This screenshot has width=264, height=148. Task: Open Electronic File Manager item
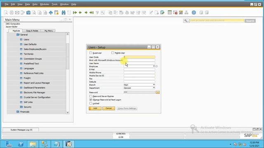(34, 92)
